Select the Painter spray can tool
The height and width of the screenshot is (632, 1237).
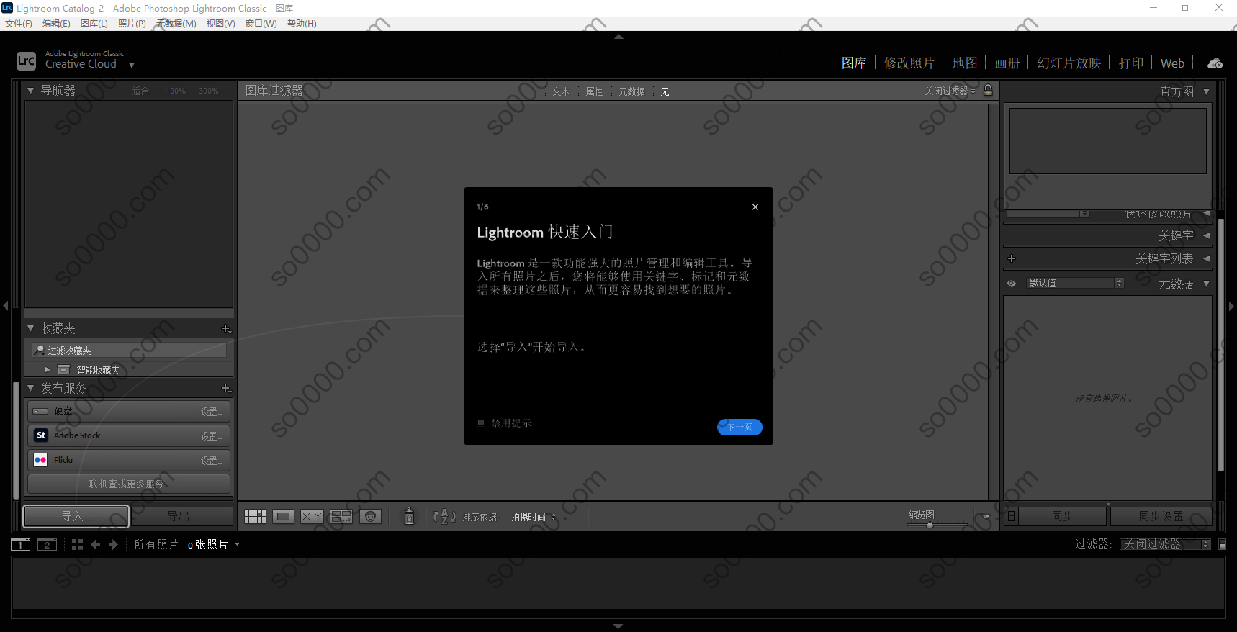(409, 516)
